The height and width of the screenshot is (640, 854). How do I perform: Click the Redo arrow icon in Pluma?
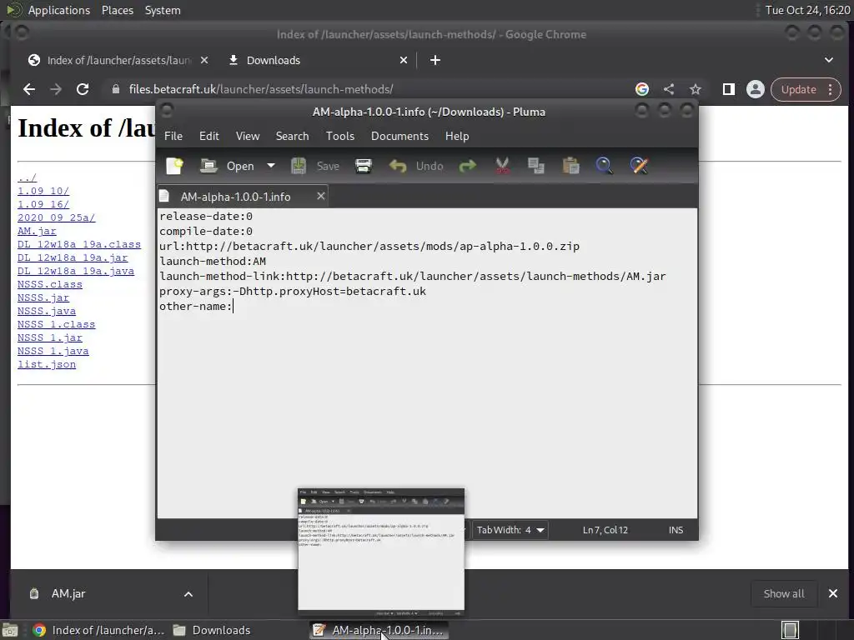467,166
